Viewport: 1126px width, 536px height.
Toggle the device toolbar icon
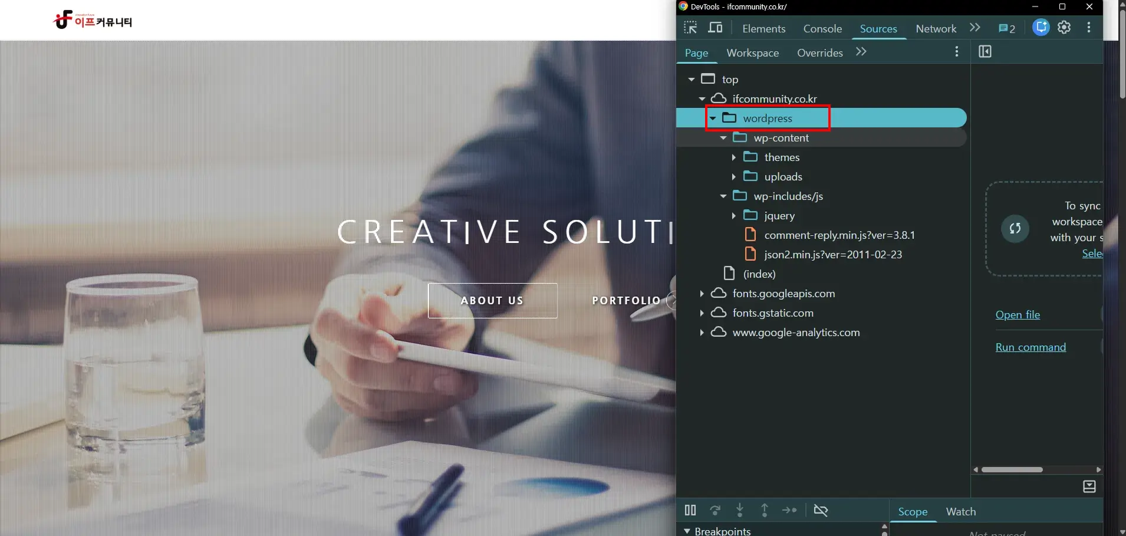pyautogui.click(x=715, y=28)
